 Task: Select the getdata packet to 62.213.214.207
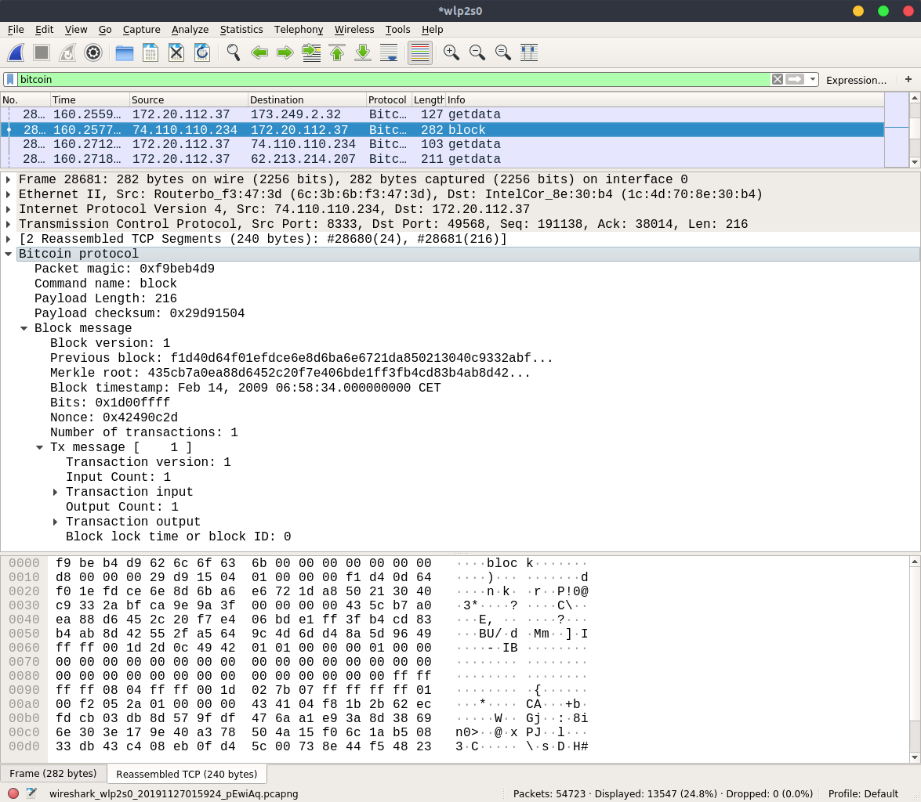click(x=442, y=159)
